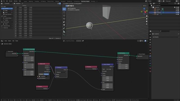Toggle visibility eye for Light in outliner
This screenshot has width=180, height=101.
176,14
